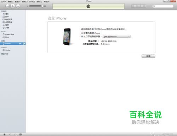
Task: Open the 帮助(H) Help menu
Action: point(46,1)
